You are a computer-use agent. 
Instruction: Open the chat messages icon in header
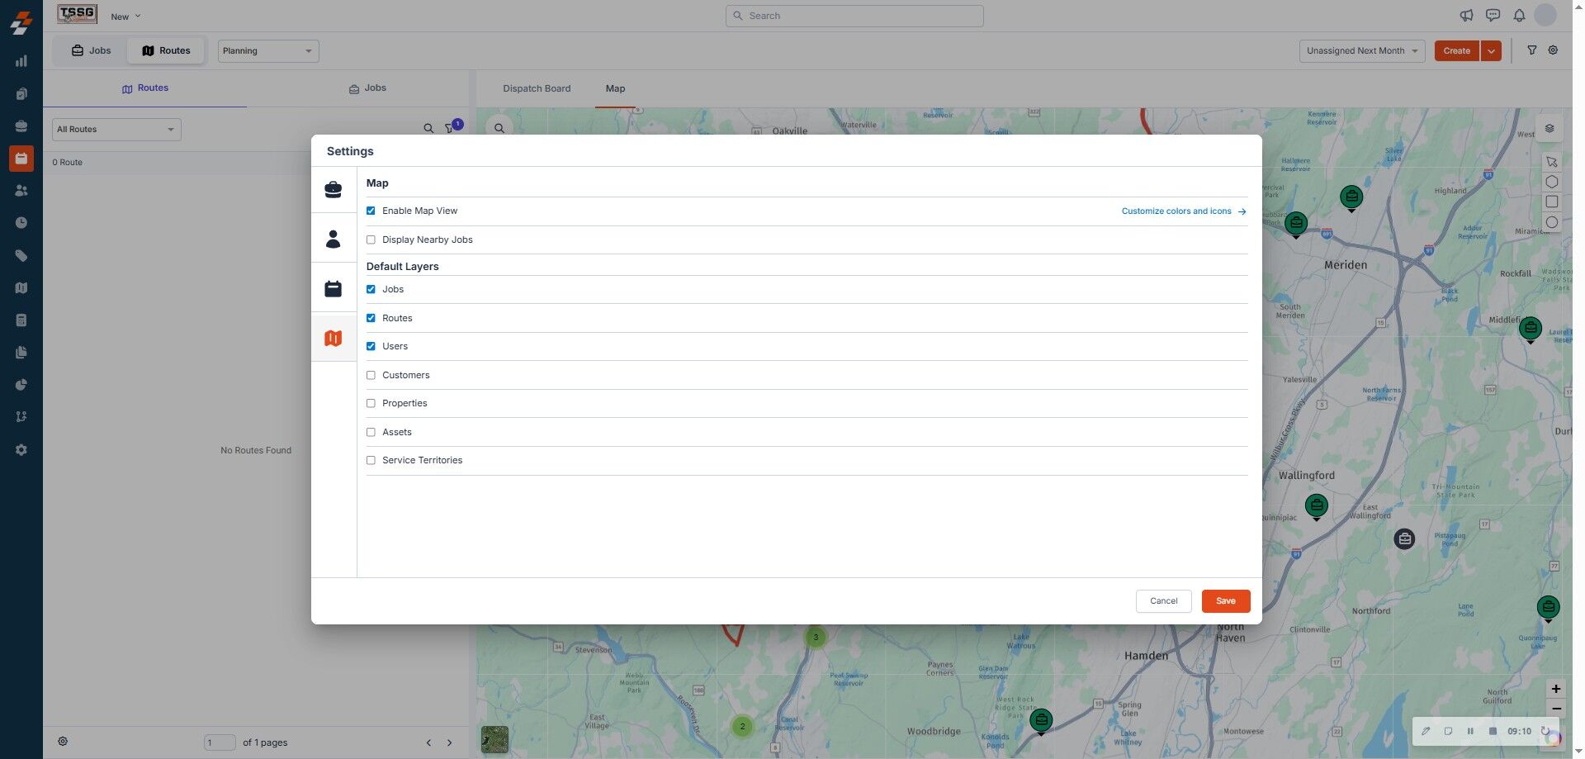pyautogui.click(x=1493, y=16)
